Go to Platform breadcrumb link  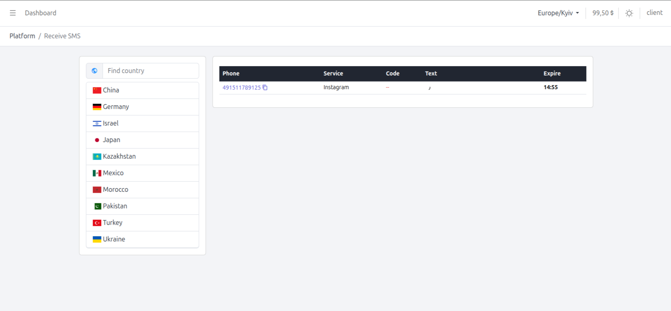(x=22, y=36)
